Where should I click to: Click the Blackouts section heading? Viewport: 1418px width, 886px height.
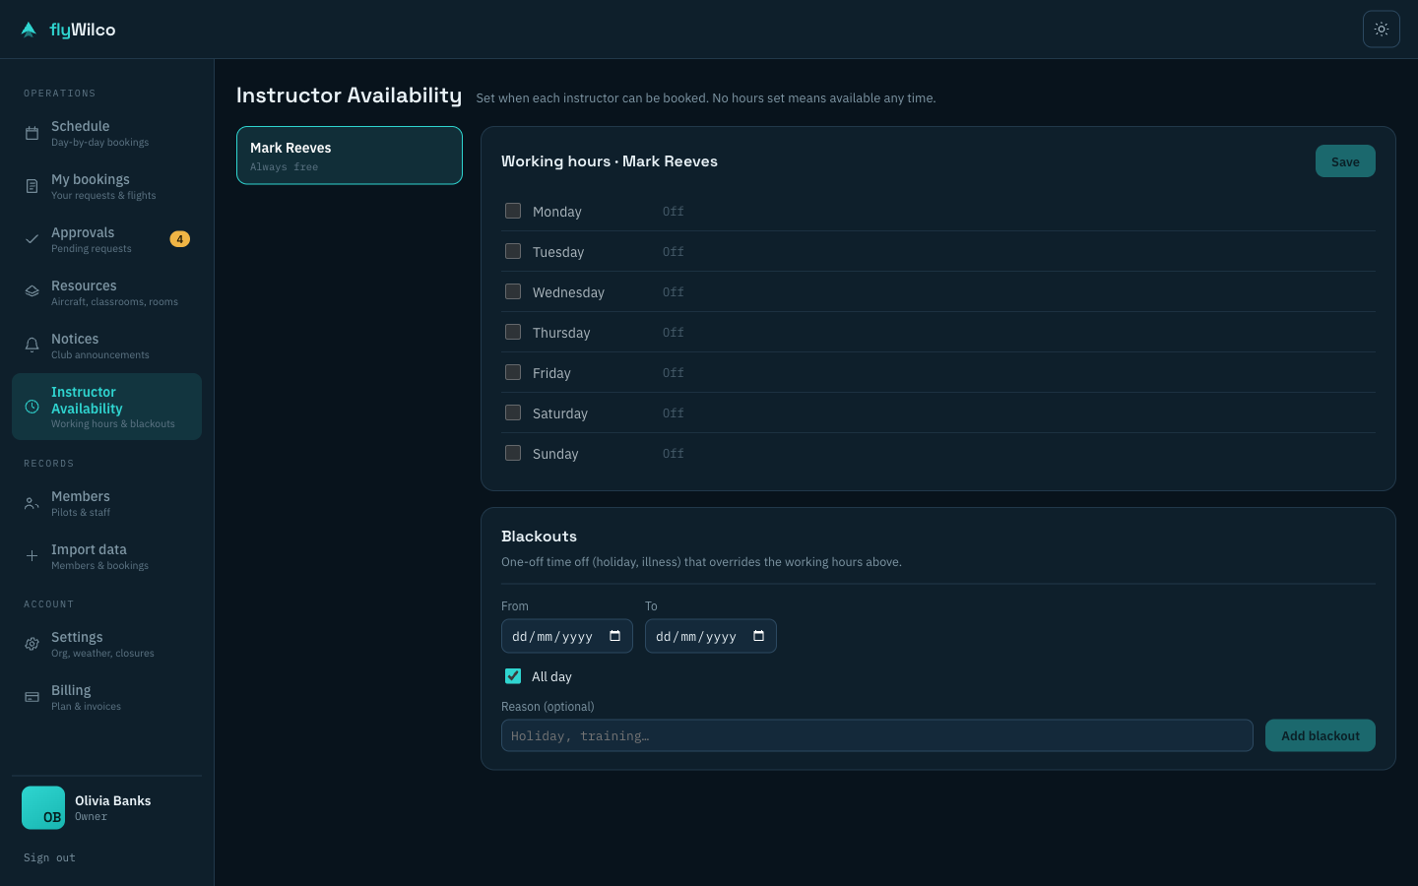[539, 537]
